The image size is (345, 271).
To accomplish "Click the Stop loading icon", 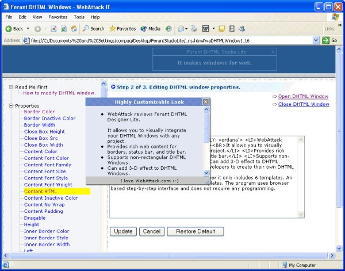I will [x=53, y=29].
